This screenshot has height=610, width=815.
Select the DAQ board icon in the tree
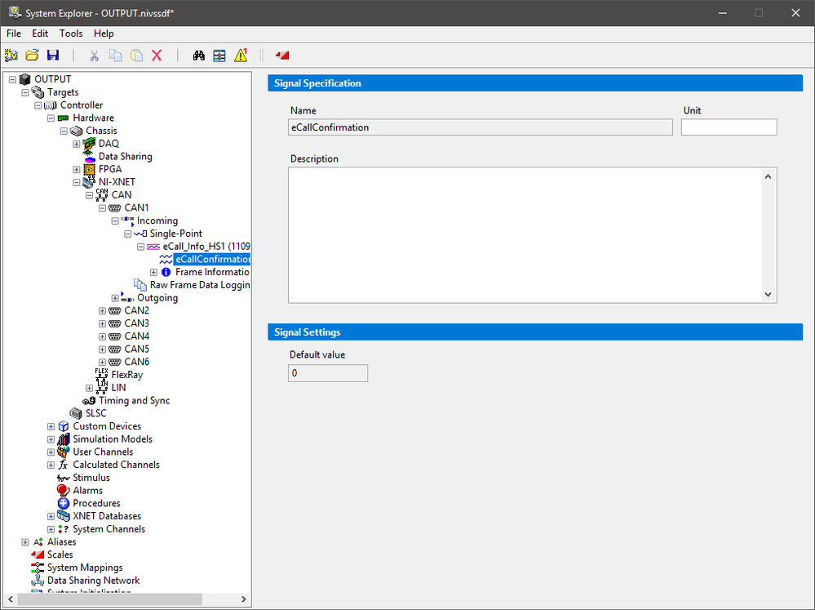[x=90, y=144]
